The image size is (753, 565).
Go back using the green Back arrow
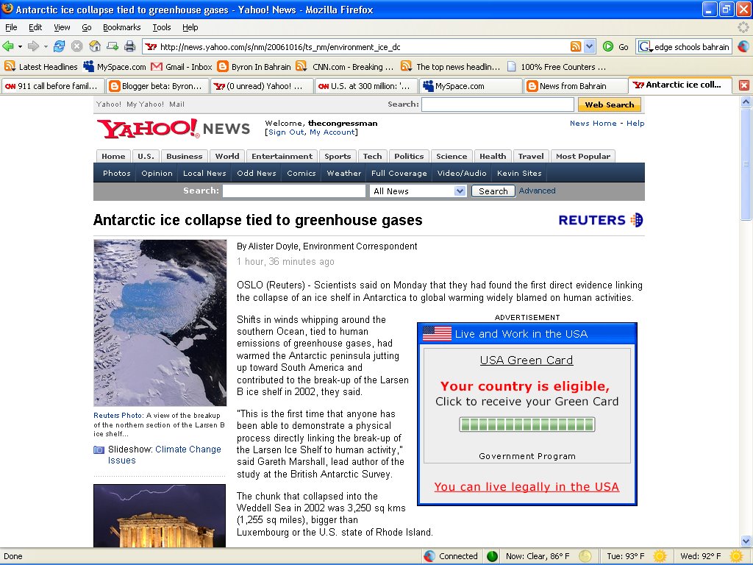(8, 46)
